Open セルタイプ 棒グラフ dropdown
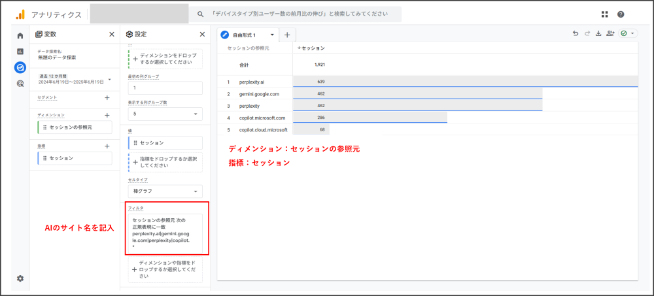 coord(165,191)
